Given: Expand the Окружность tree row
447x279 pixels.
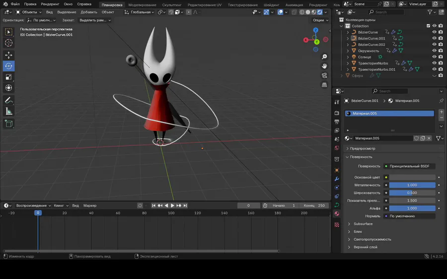Looking at the screenshot, I should (x=348, y=51).
